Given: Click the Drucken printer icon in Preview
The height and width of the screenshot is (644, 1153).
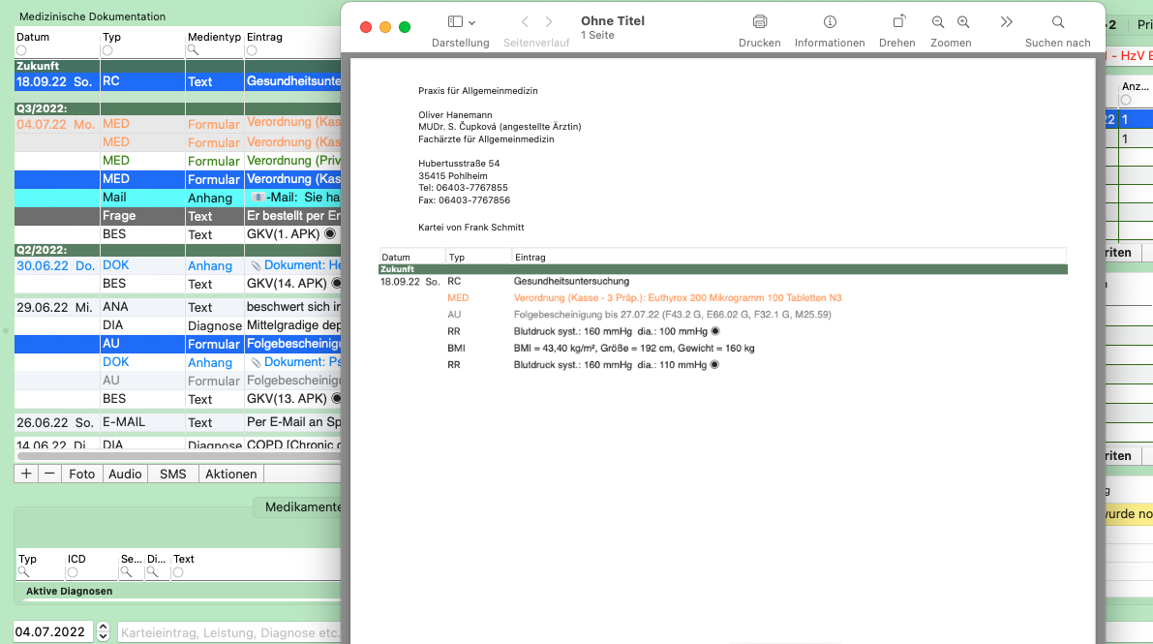Looking at the screenshot, I should [x=760, y=22].
